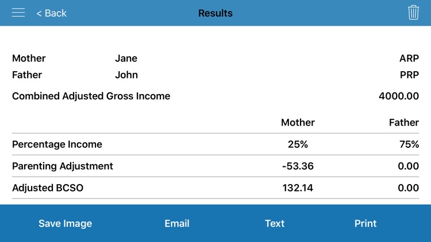Choose the Text share option

point(275,223)
